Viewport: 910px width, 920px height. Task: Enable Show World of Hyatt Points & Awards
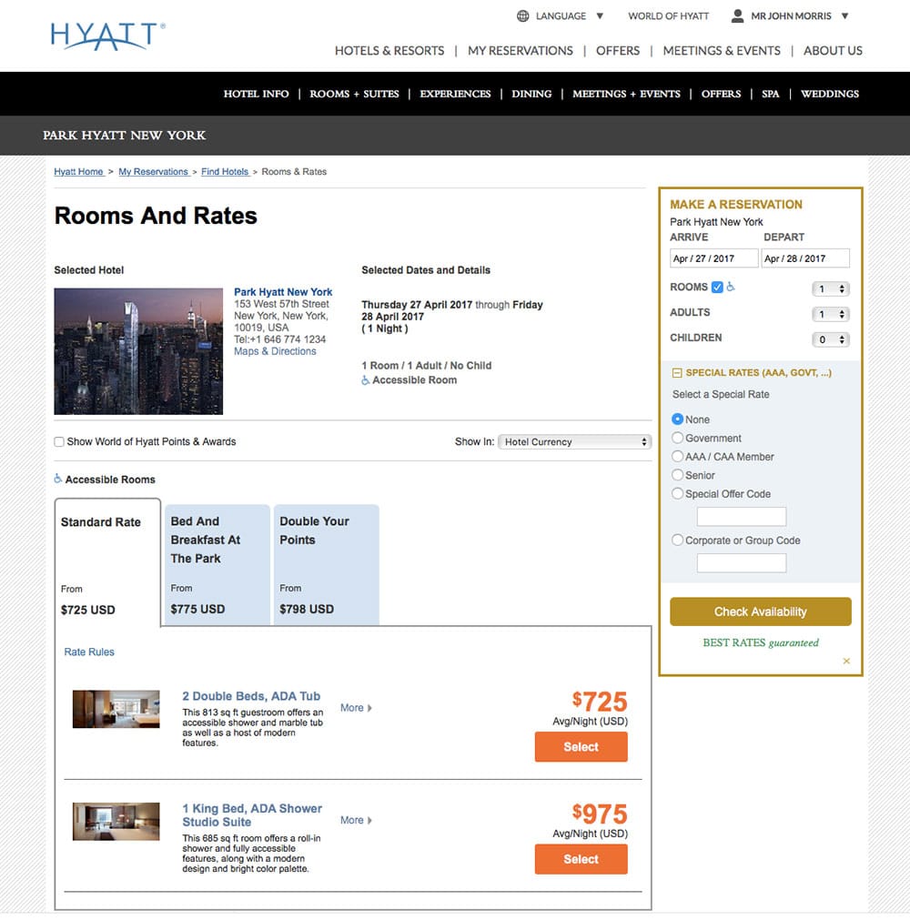pos(59,441)
